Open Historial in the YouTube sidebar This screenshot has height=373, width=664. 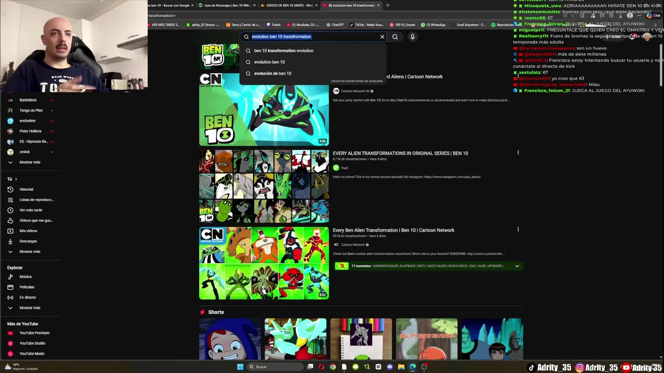(x=26, y=189)
